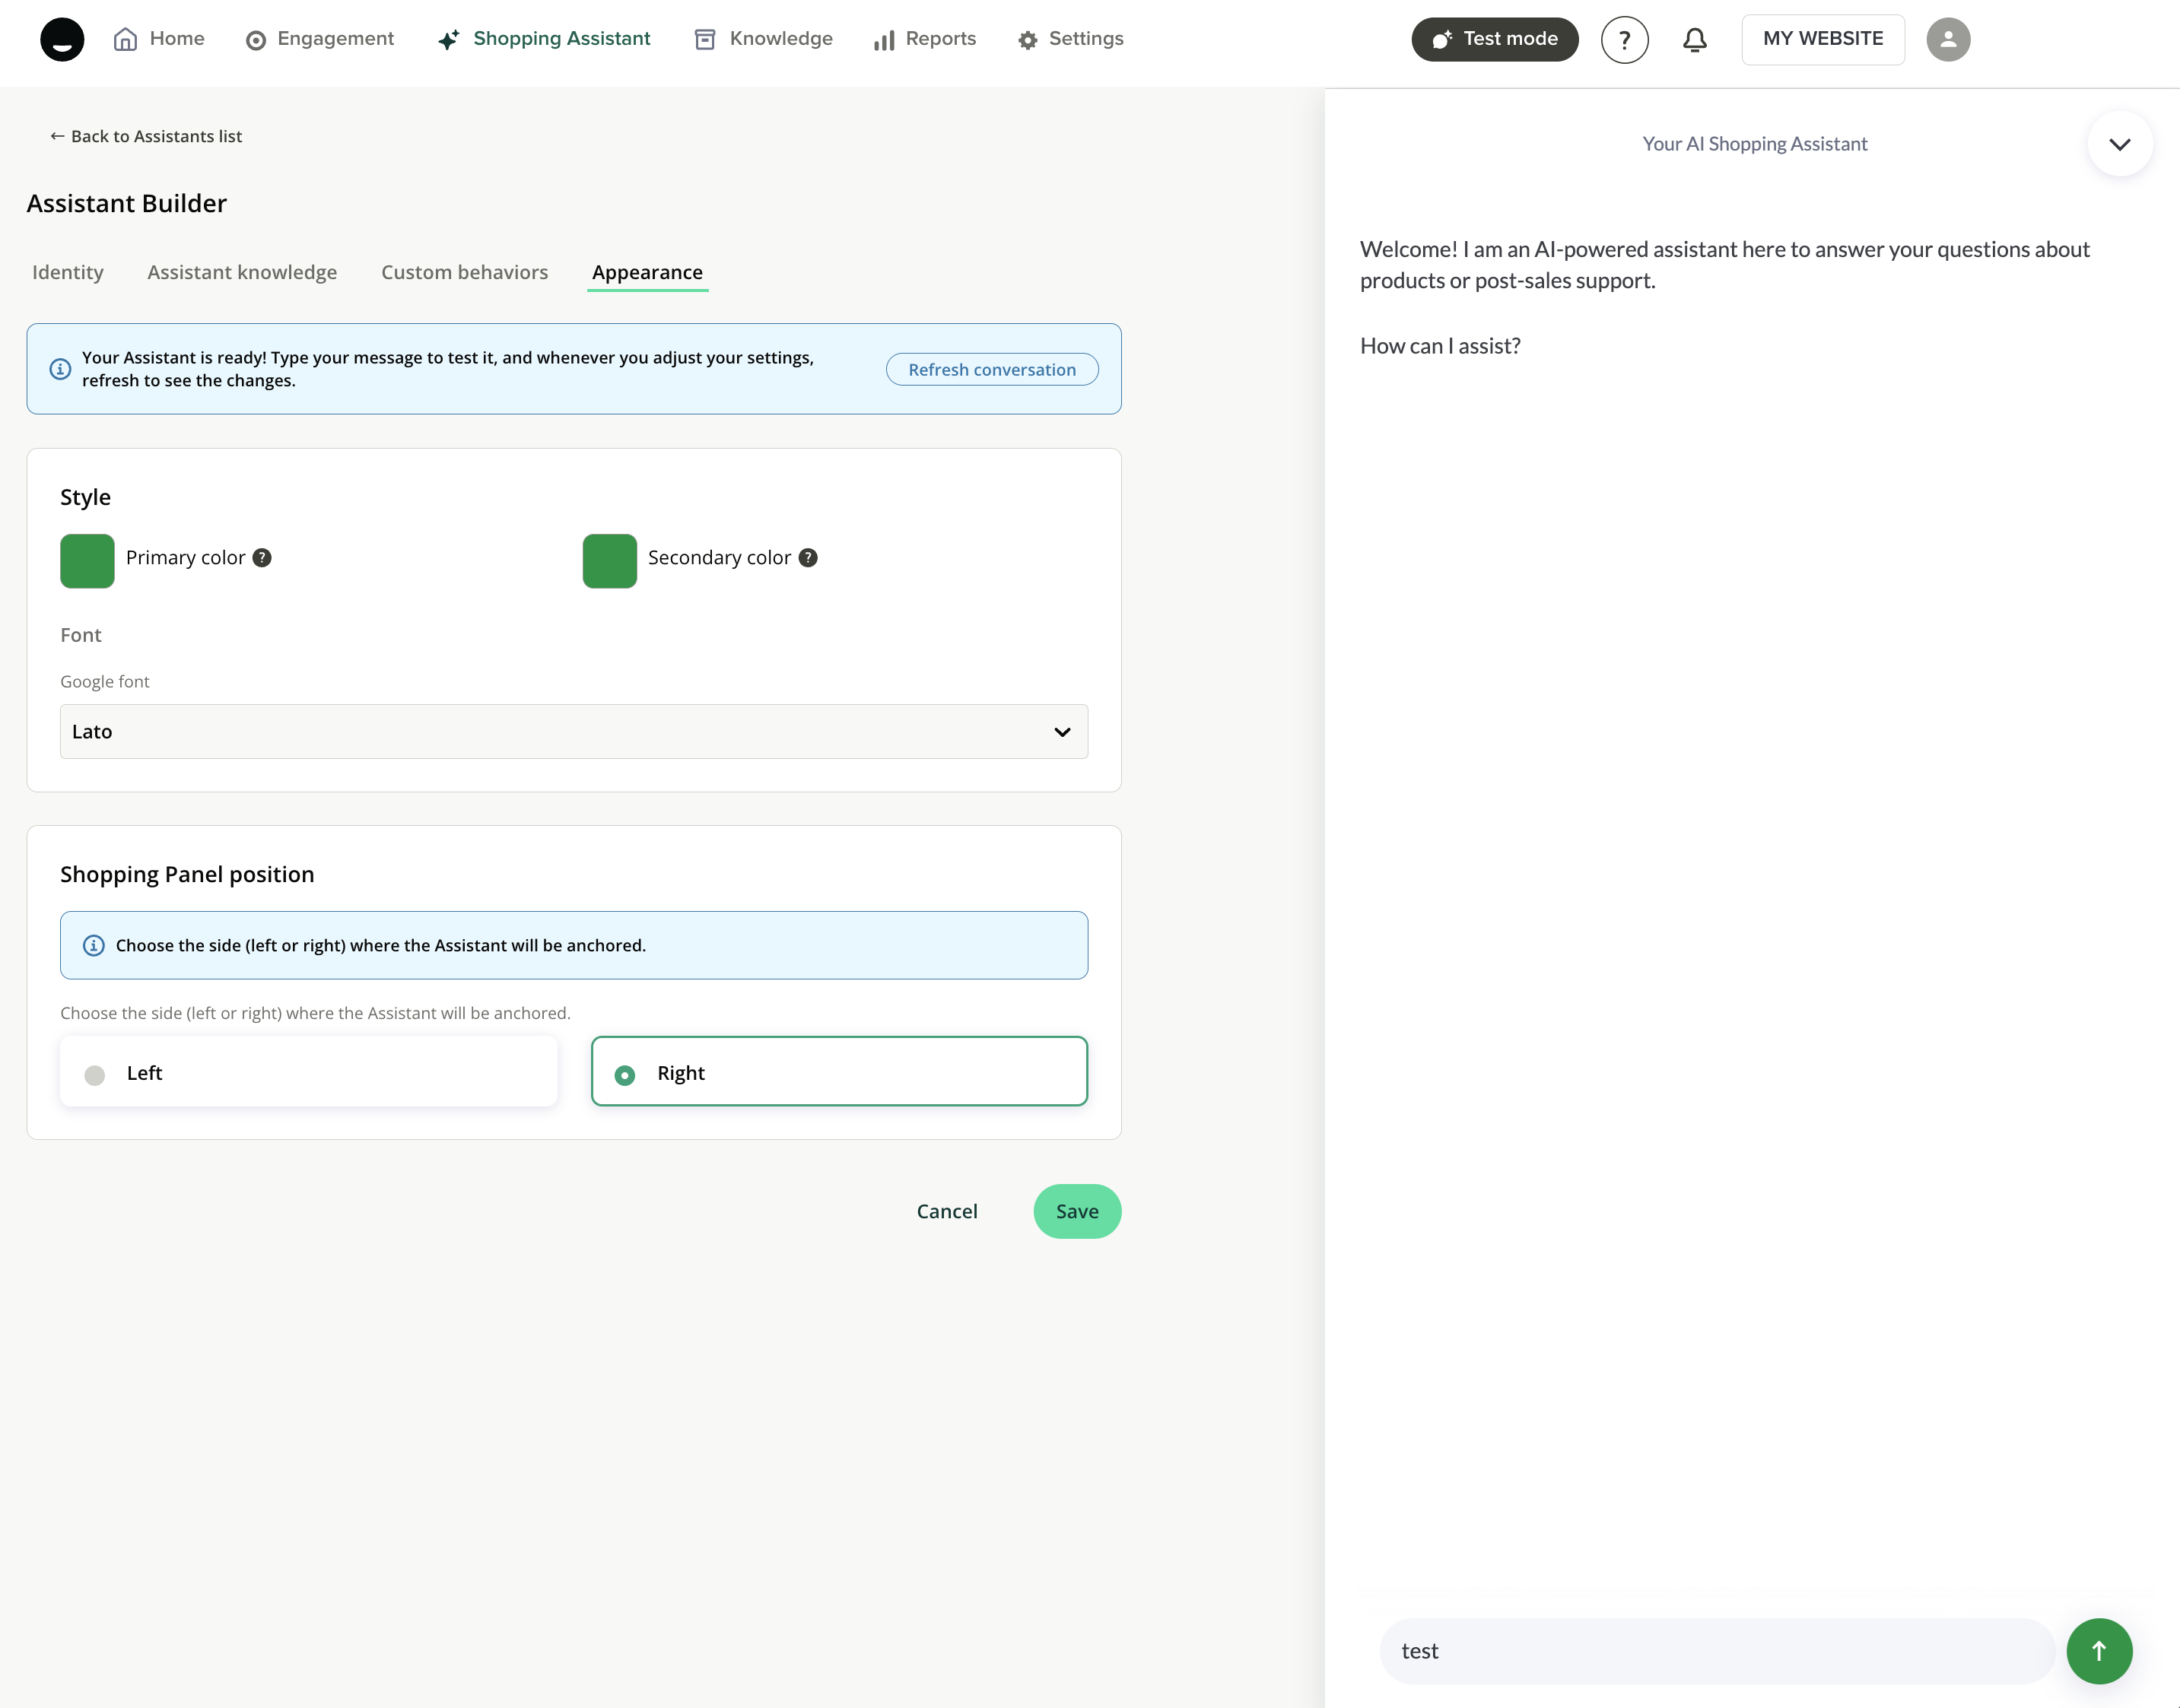Click the 'Assistant Builder' heading

coord(127,203)
